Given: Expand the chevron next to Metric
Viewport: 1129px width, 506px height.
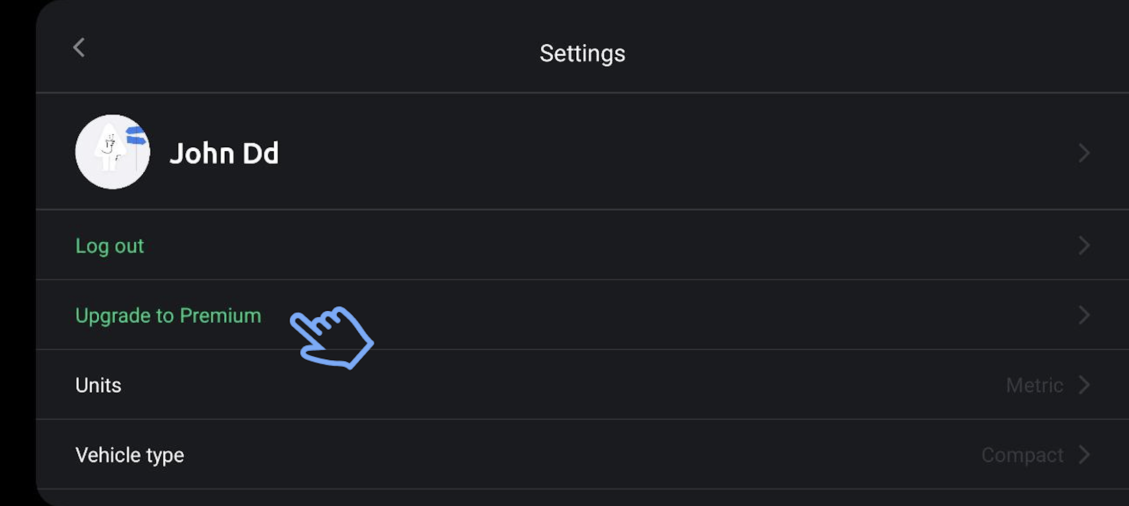Looking at the screenshot, I should point(1083,384).
